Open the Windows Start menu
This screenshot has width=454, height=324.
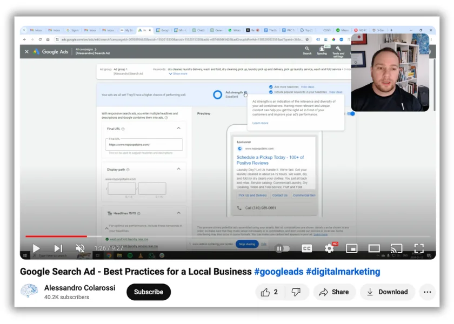coord(25,255)
